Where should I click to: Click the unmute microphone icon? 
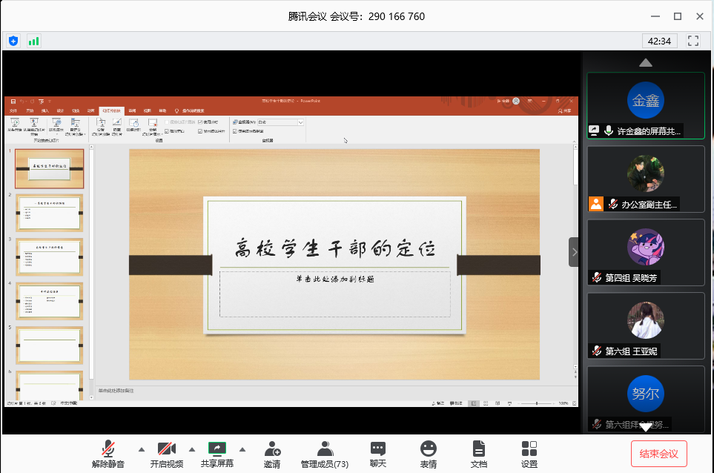[x=109, y=449]
